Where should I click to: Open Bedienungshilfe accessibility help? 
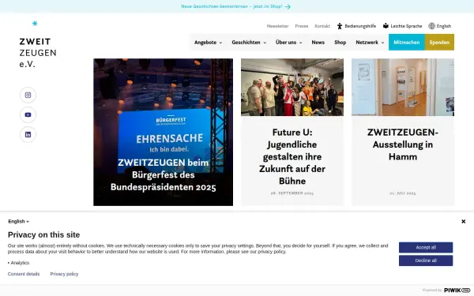coord(360,26)
